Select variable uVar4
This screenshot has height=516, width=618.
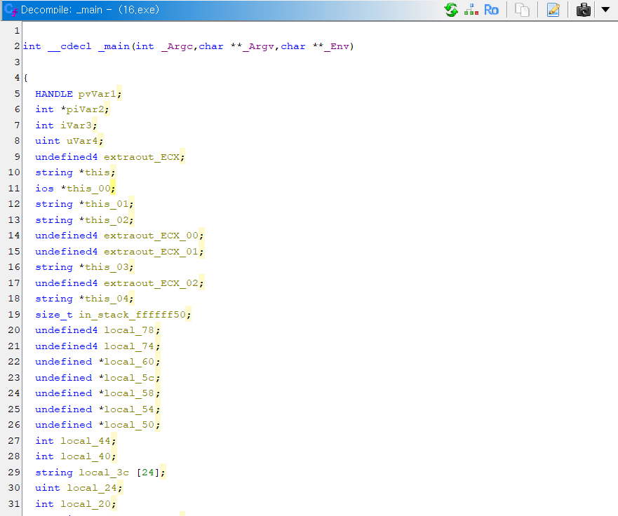(x=82, y=141)
